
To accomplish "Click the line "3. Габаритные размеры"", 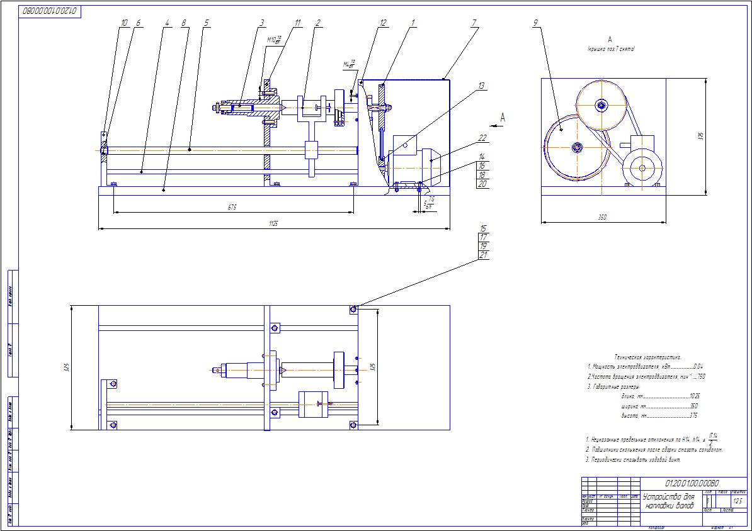I will coord(613,387).
